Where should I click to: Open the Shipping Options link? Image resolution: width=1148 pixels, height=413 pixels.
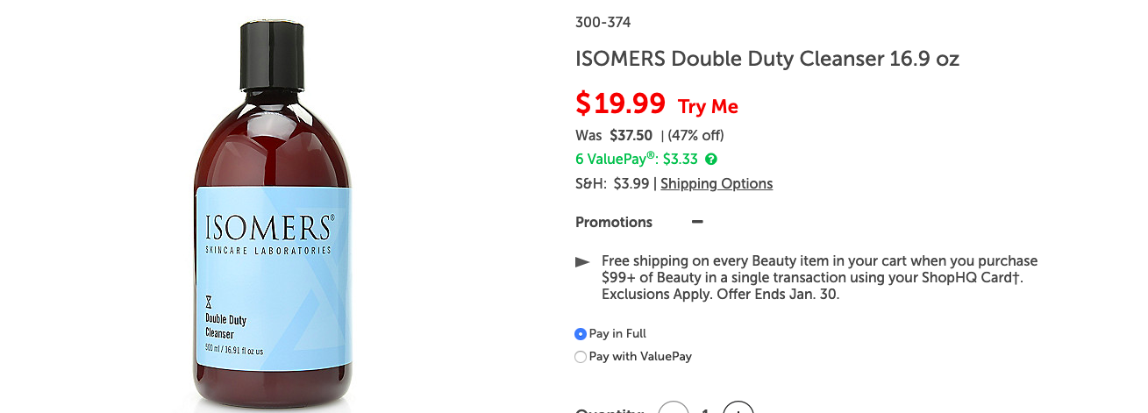(717, 183)
